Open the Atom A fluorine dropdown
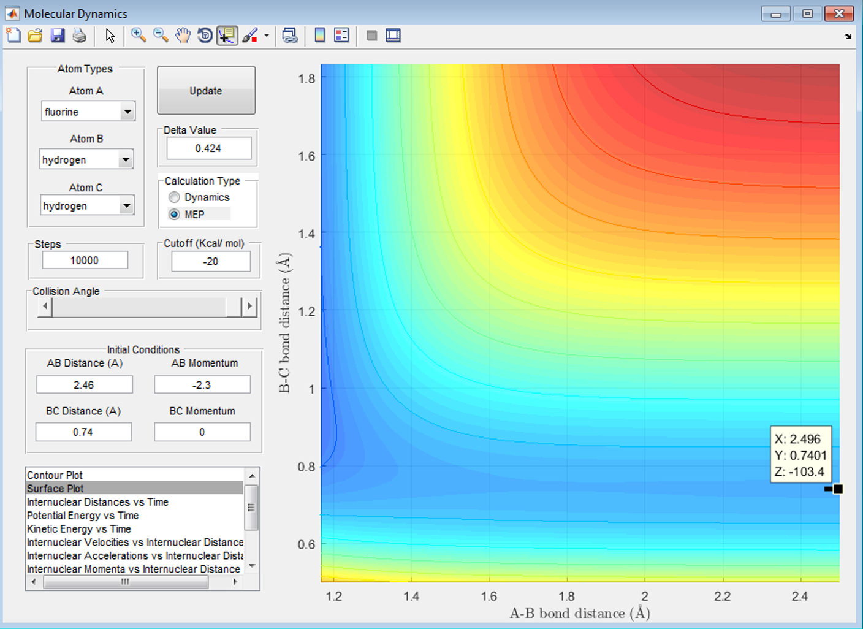Viewport: 863px width, 629px height. coord(127,112)
